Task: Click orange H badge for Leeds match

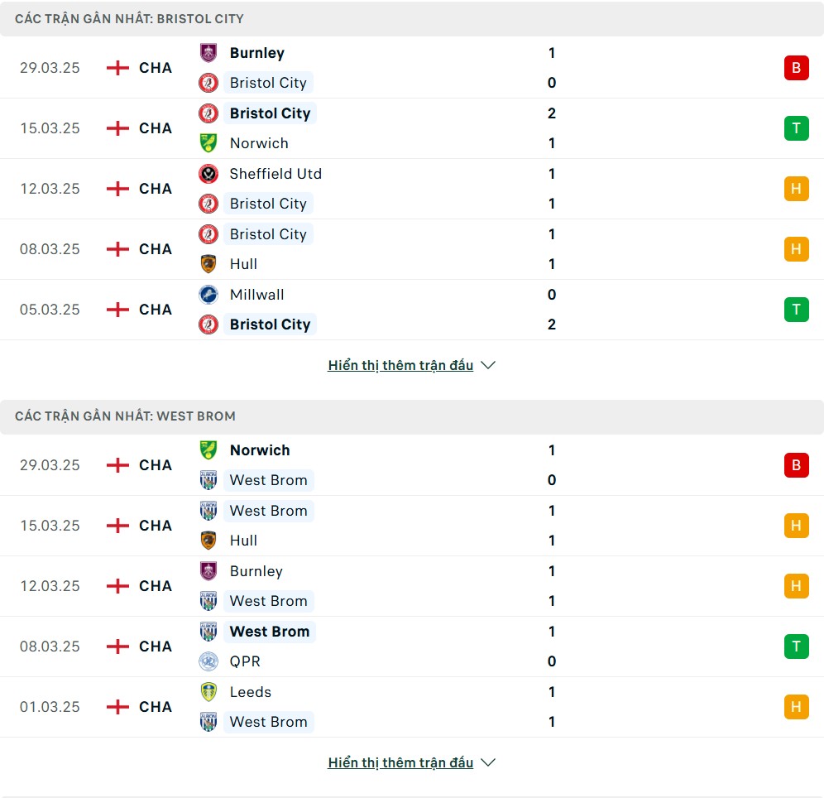Action: (x=796, y=707)
